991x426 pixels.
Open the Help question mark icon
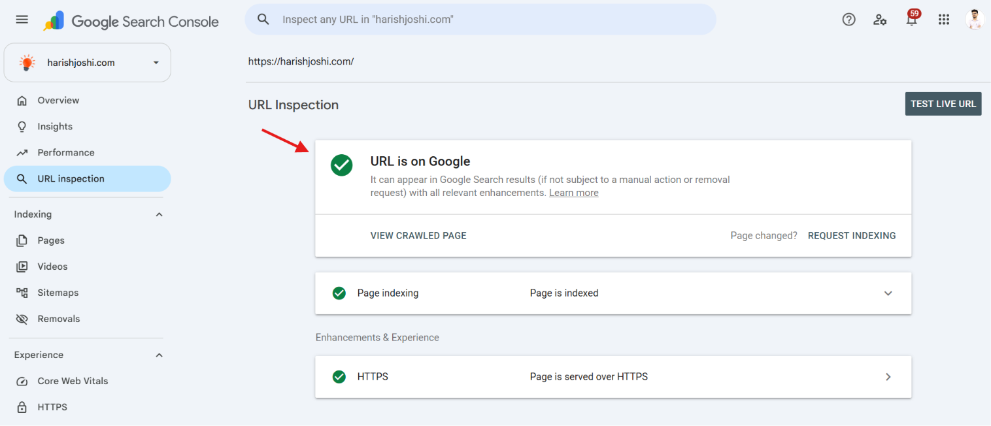(848, 20)
